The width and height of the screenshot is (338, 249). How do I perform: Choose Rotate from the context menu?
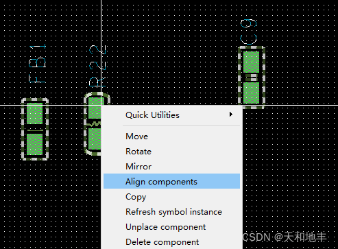(x=171, y=152)
